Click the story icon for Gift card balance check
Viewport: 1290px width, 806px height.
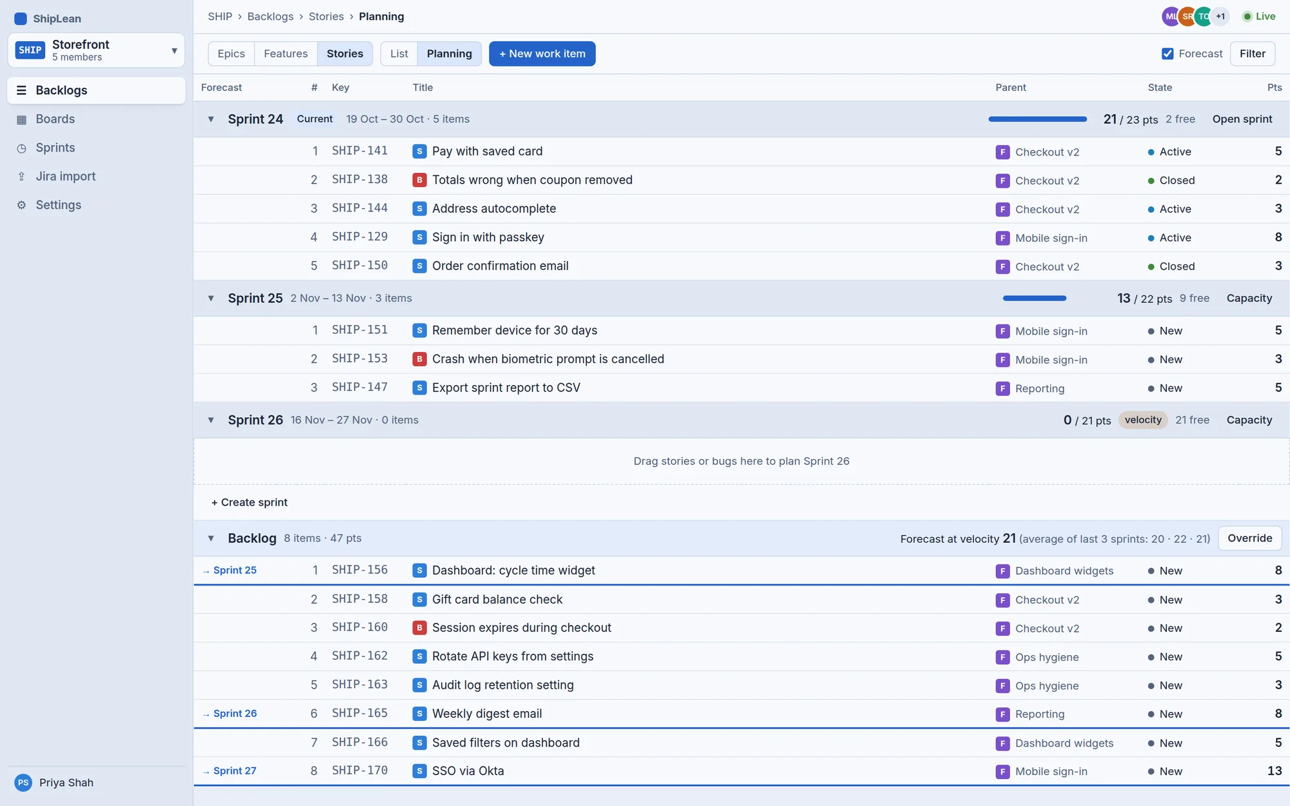[419, 600]
